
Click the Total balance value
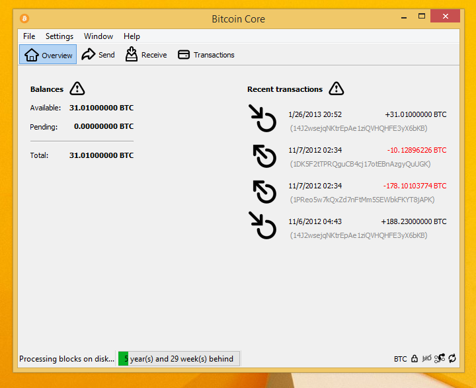pyautogui.click(x=101, y=155)
